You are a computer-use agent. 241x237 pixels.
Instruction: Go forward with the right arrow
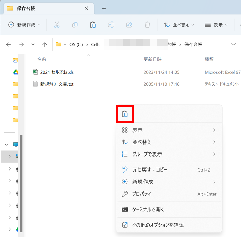pyautogui.click(x=22, y=45)
